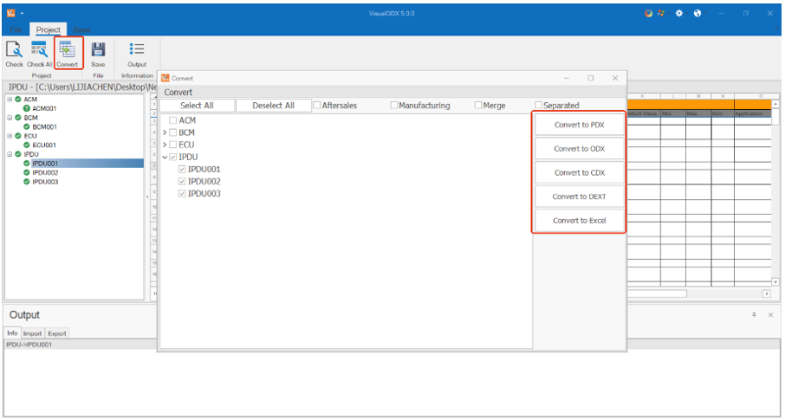The height and width of the screenshot is (419, 785).
Task: Open the settings gear in title bar
Action: click(680, 13)
